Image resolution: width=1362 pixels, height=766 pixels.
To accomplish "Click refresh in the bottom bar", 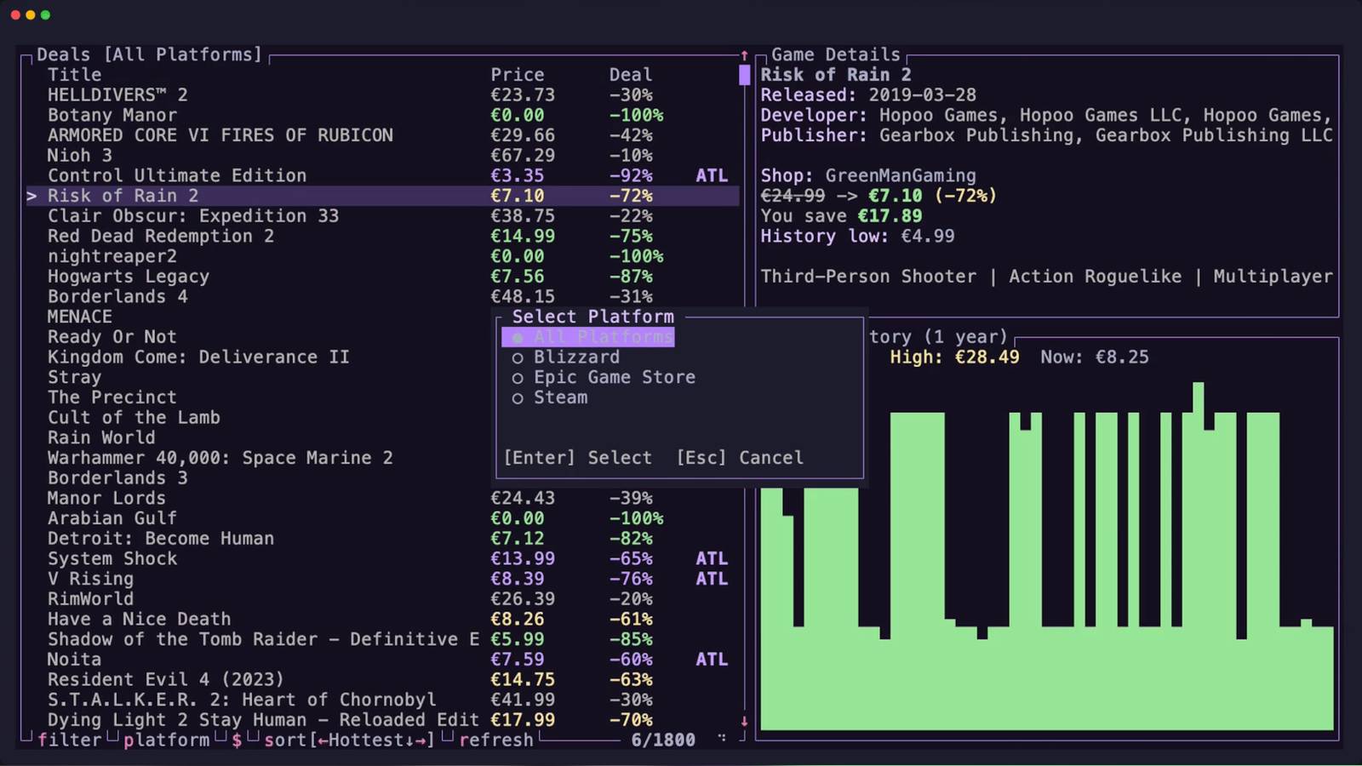I will [496, 740].
